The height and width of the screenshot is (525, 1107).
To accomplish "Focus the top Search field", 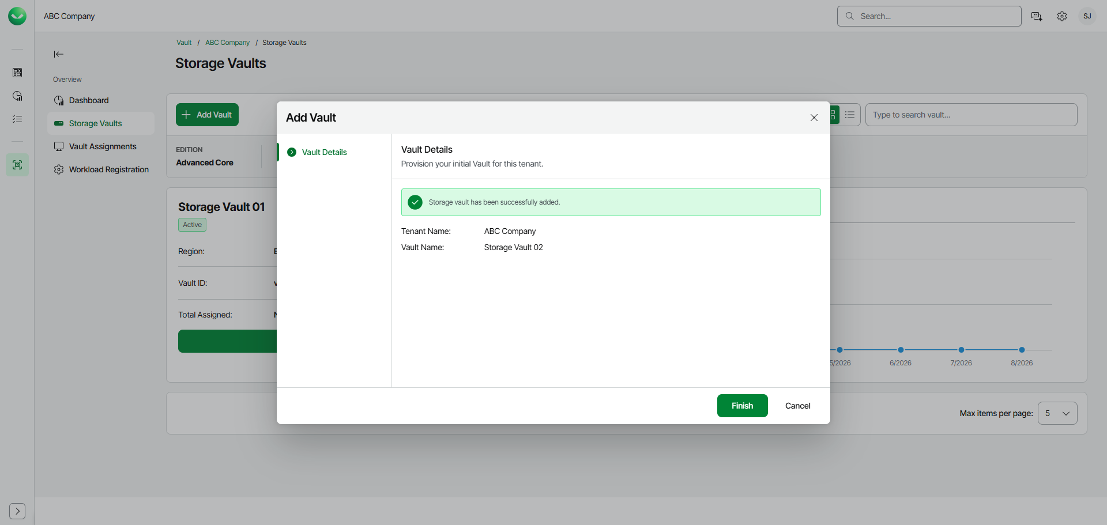I will point(929,16).
